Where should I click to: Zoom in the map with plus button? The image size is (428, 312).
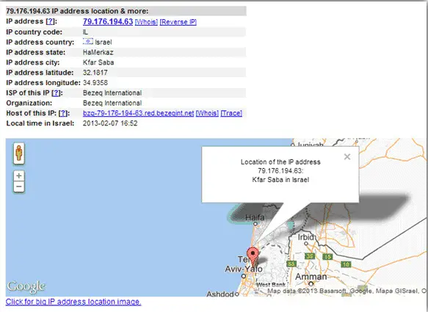(19, 175)
